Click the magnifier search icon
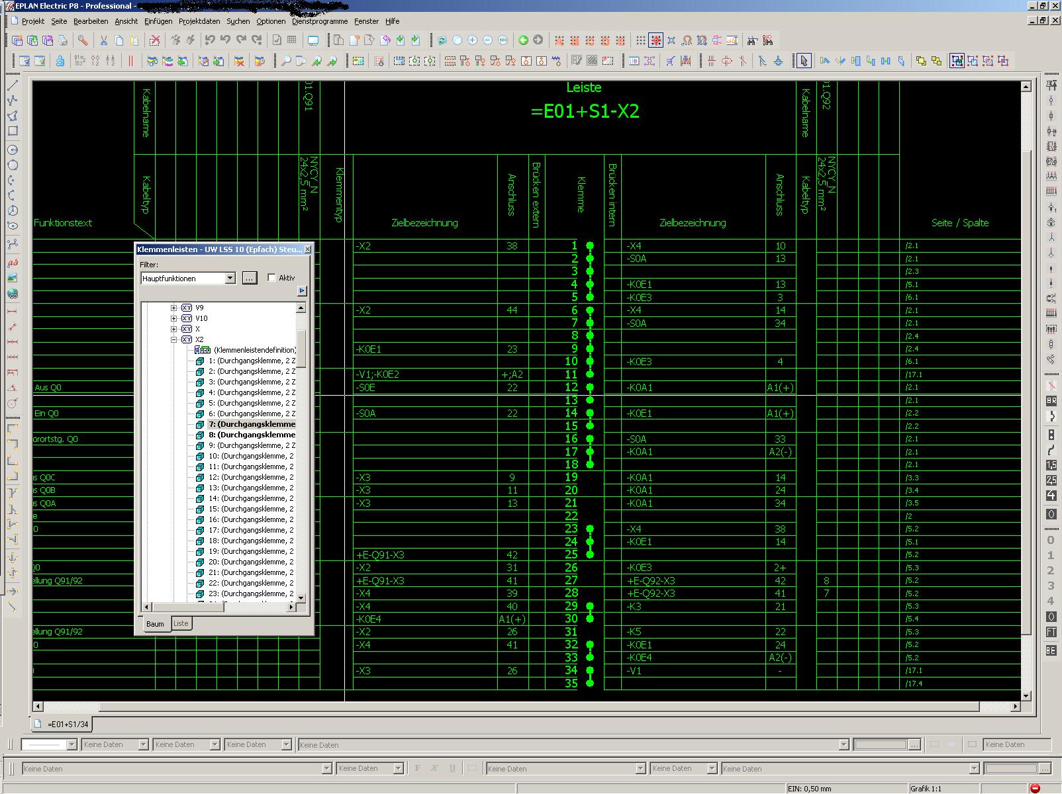The image size is (1062, 794). point(285,62)
